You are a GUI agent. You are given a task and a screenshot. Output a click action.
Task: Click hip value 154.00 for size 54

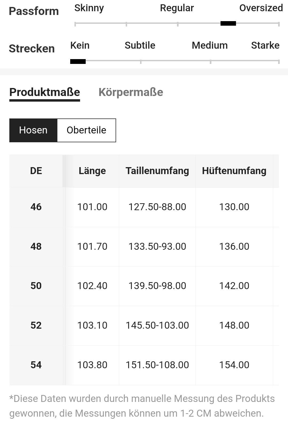pos(234,365)
